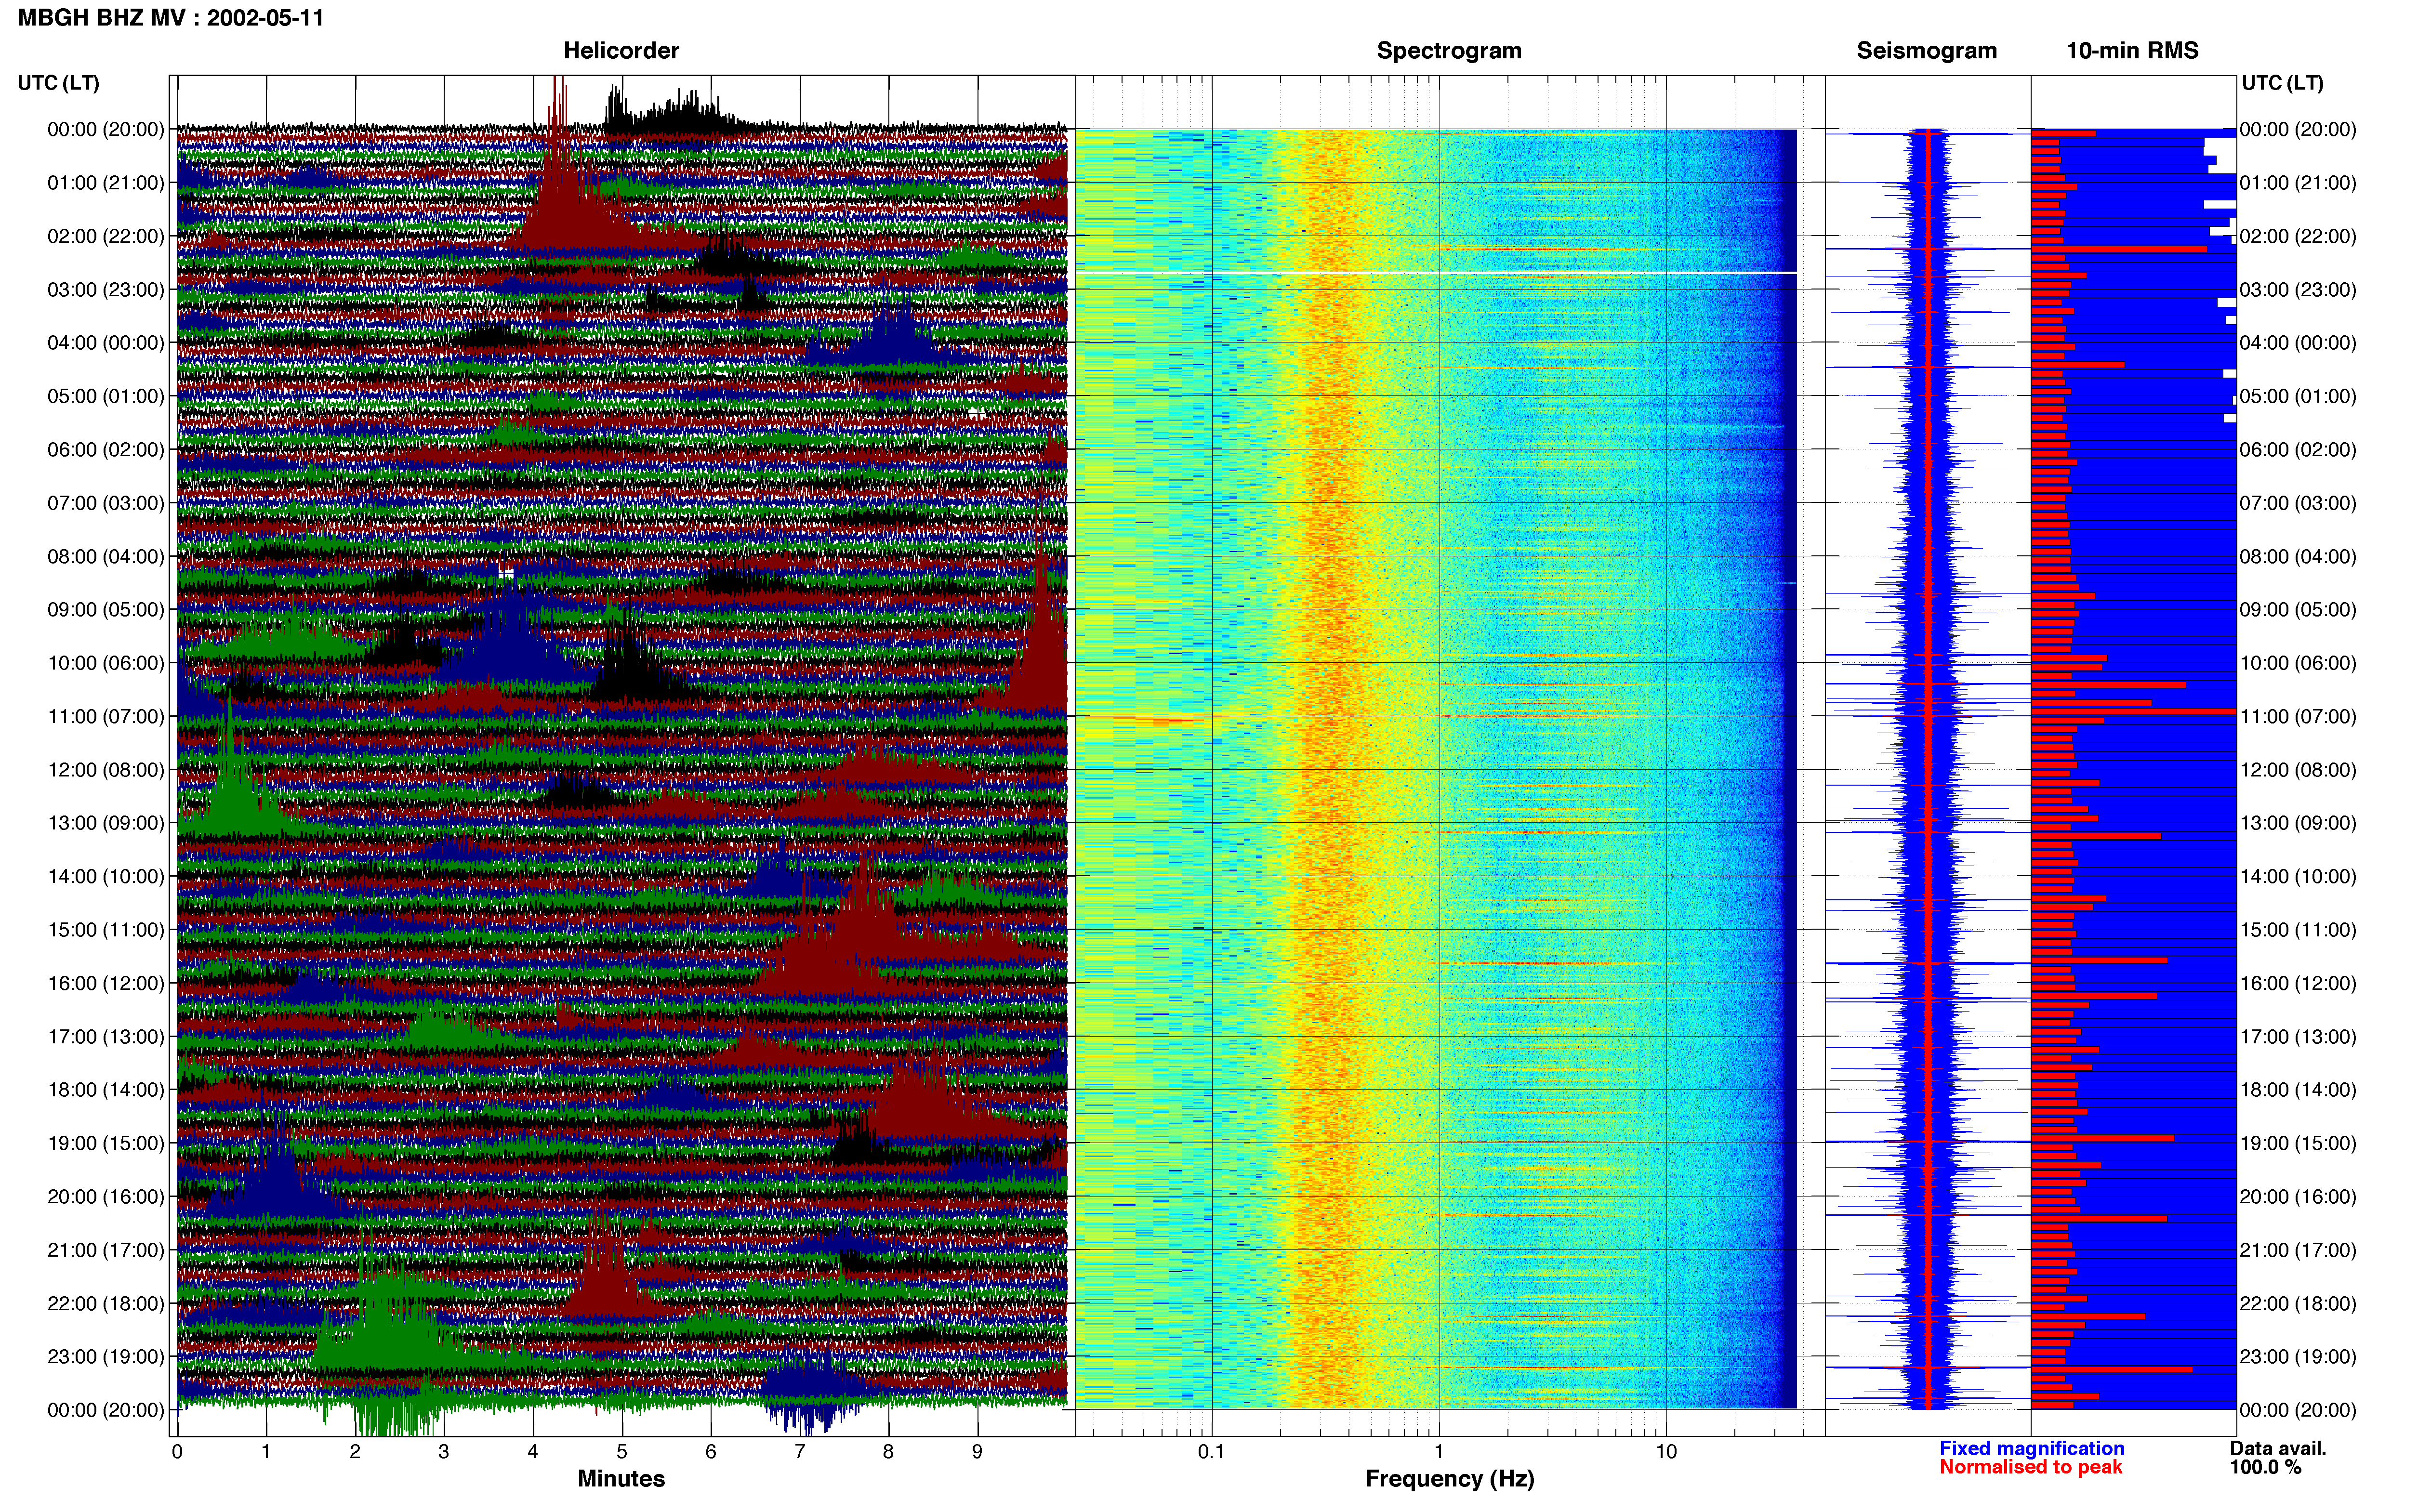
Task: Click the Minutes axis title
Action: coord(621,1478)
